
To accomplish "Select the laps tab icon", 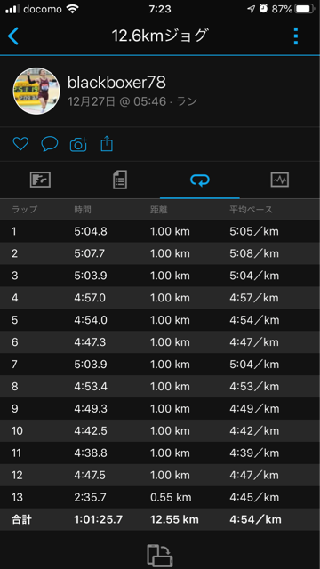I will click(x=200, y=180).
